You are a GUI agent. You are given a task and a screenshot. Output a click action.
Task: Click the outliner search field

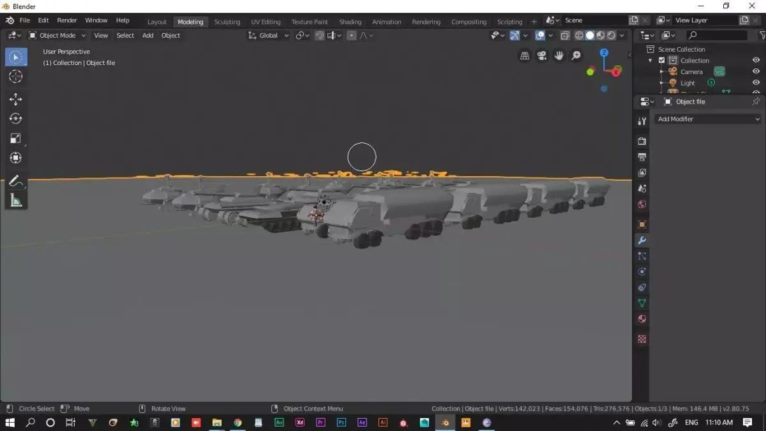(716, 36)
